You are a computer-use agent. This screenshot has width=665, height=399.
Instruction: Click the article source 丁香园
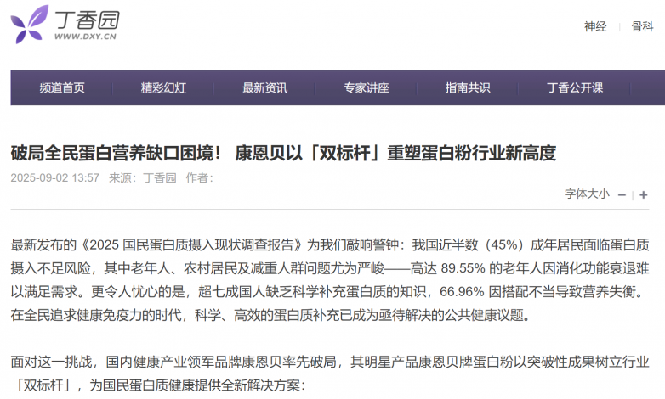click(x=159, y=178)
